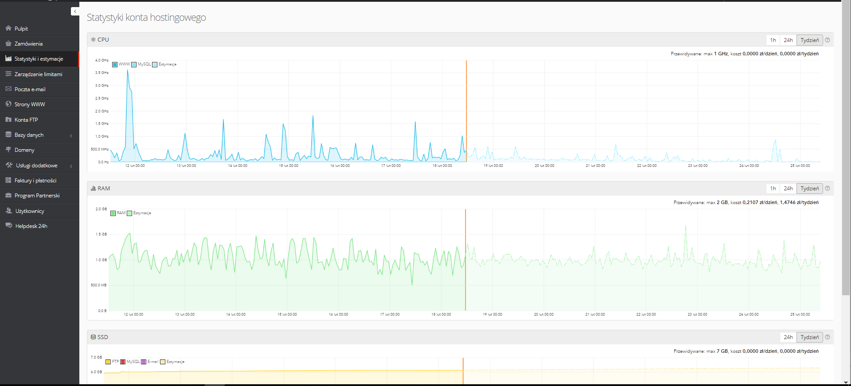851x386 pixels.
Task: Select Tydzień range for SSD chart
Action: (x=810, y=337)
